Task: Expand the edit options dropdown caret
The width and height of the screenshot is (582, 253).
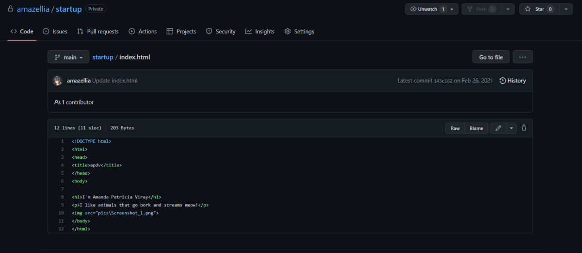Action: point(512,128)
